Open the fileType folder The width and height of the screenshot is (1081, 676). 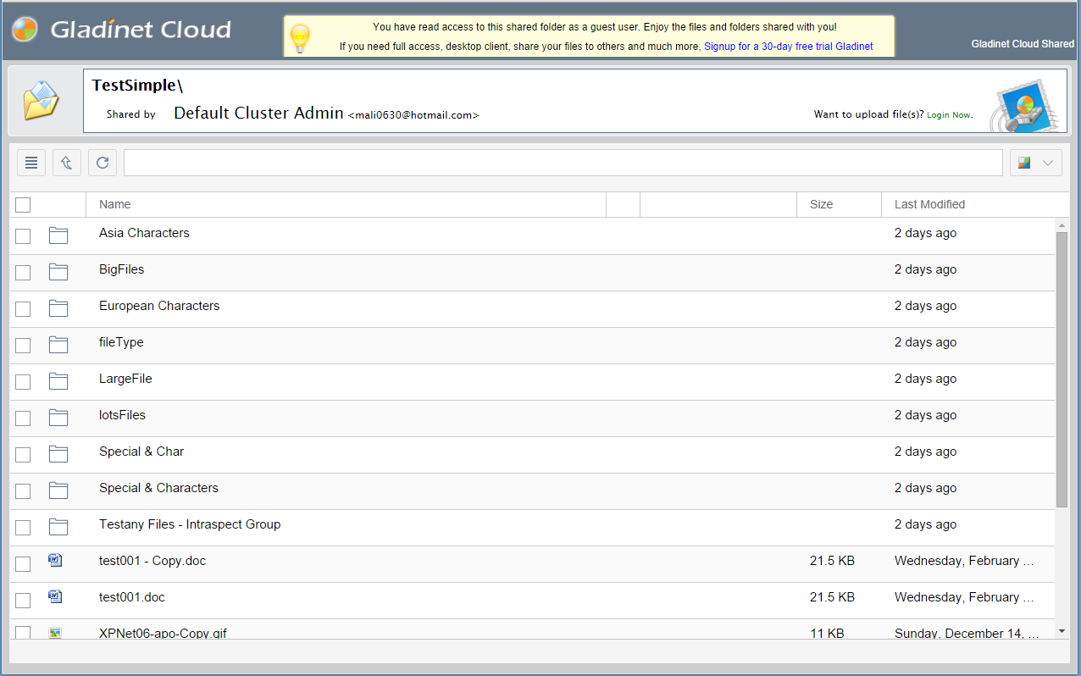pos(121,342)
